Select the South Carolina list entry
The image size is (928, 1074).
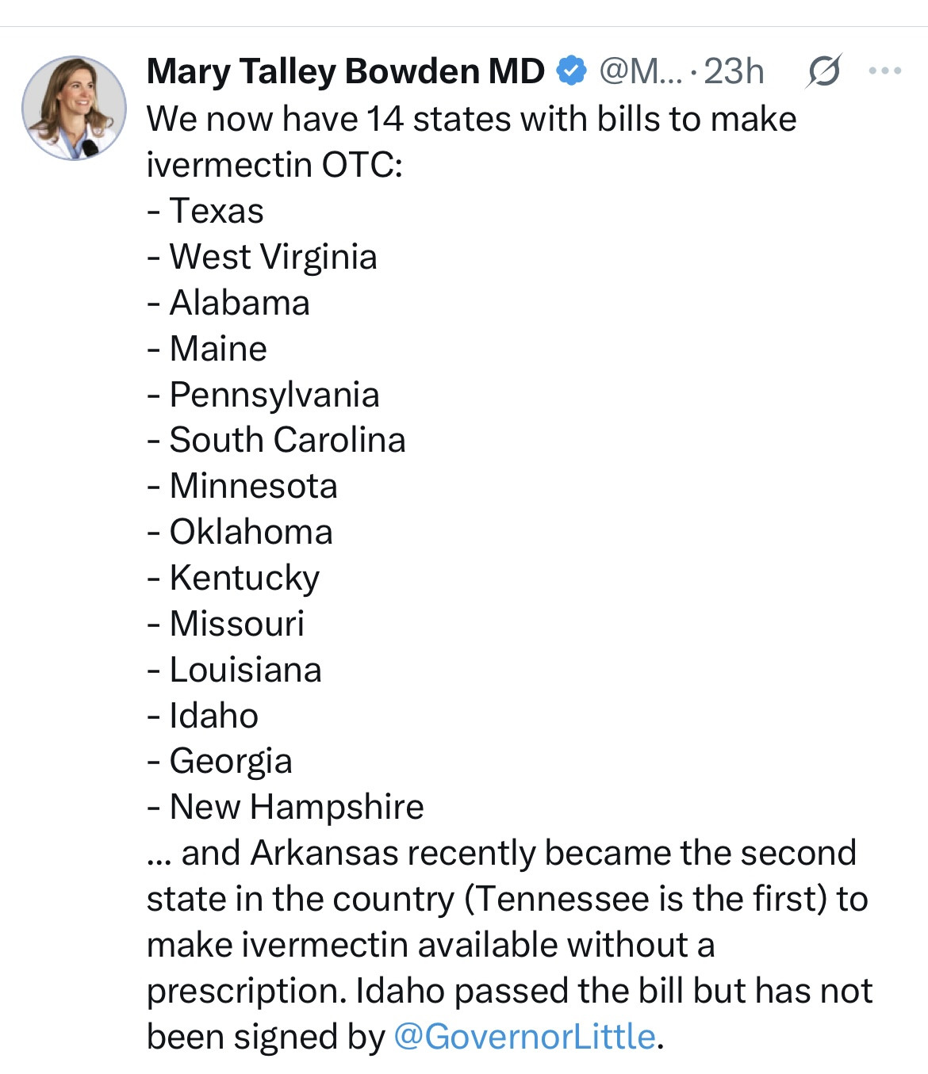[286, 440]
